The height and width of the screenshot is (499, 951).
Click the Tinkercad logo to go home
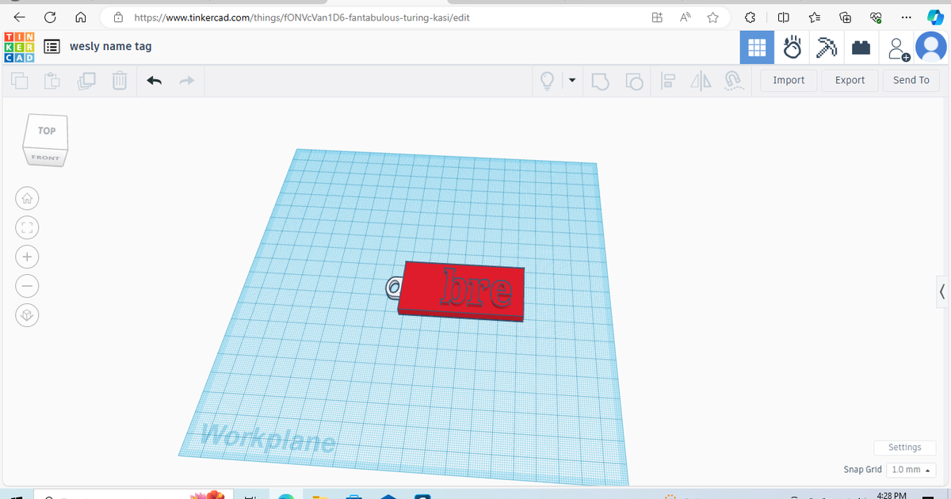point(19,47)
